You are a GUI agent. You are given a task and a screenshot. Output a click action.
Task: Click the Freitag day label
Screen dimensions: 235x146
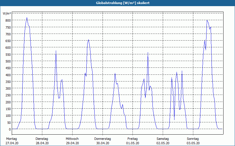tap(132, 139)
